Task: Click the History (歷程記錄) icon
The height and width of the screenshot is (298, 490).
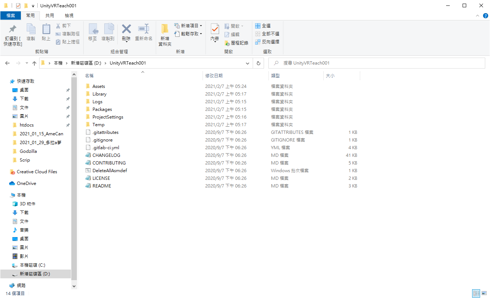Action: 227,43
